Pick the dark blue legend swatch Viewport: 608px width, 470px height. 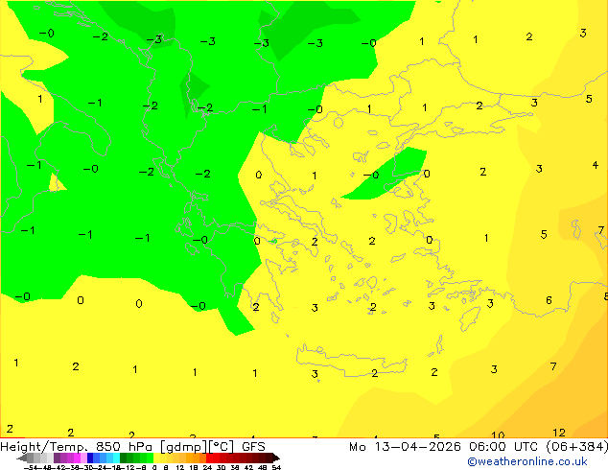coord(90,458)
